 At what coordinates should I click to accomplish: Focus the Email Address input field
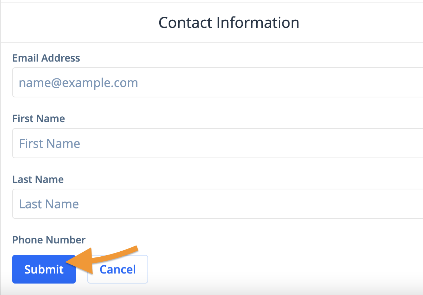218,82
